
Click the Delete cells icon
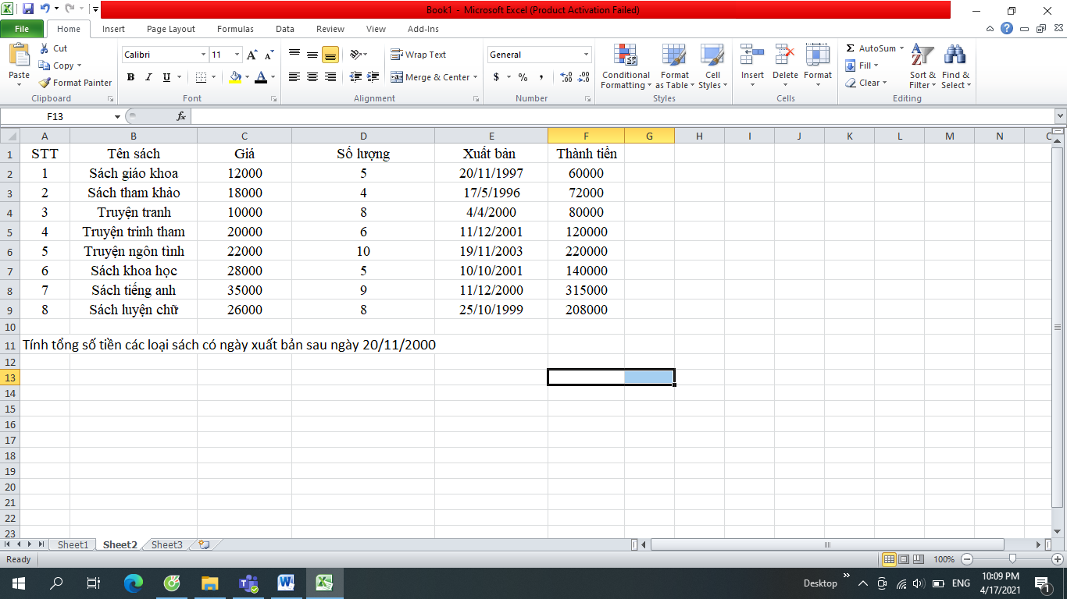[785, 55]
